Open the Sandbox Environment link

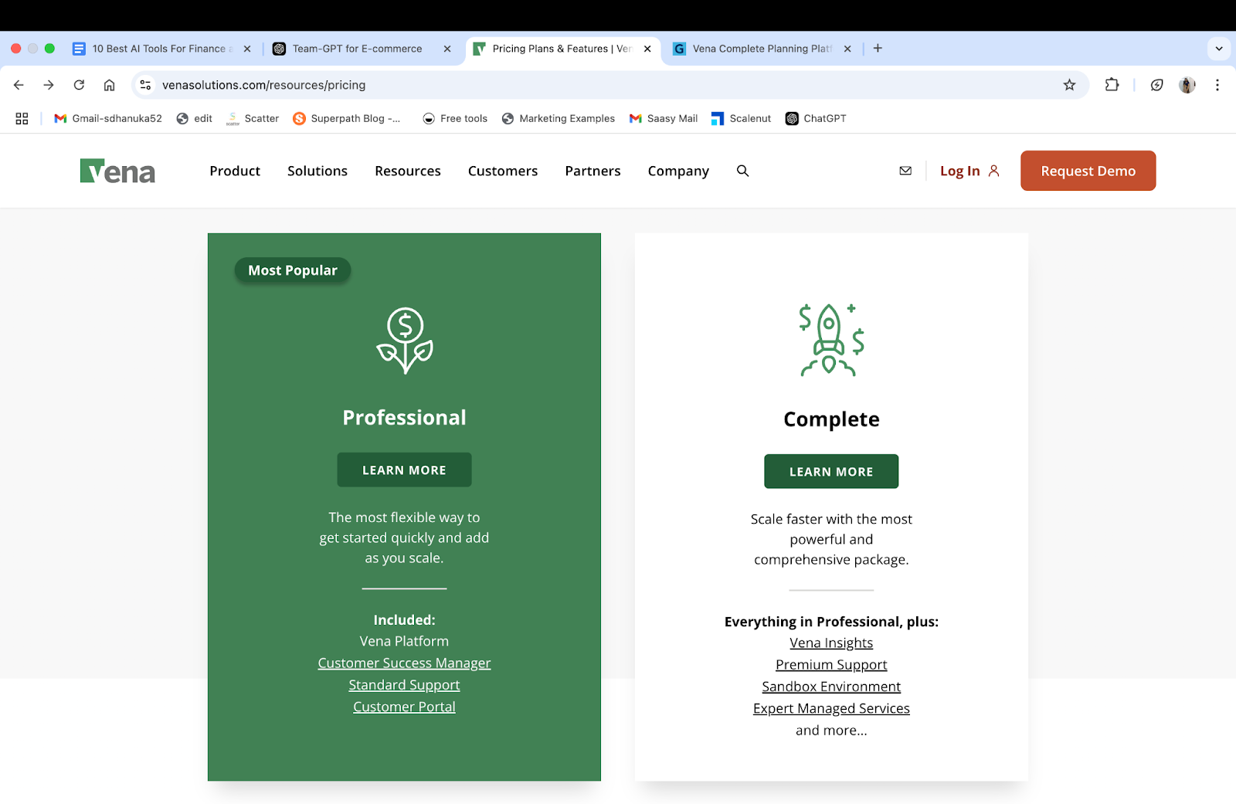831,686
